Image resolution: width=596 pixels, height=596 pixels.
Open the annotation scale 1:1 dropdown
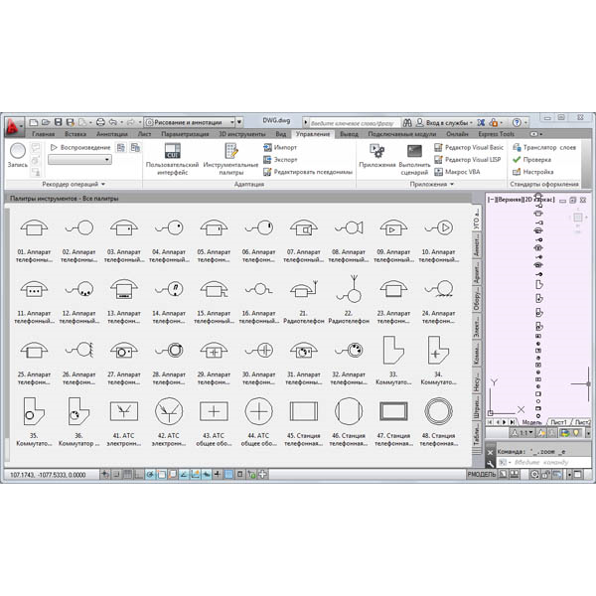[522, 433]
